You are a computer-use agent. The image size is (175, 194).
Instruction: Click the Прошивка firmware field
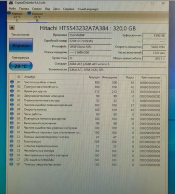pos(90,35)
